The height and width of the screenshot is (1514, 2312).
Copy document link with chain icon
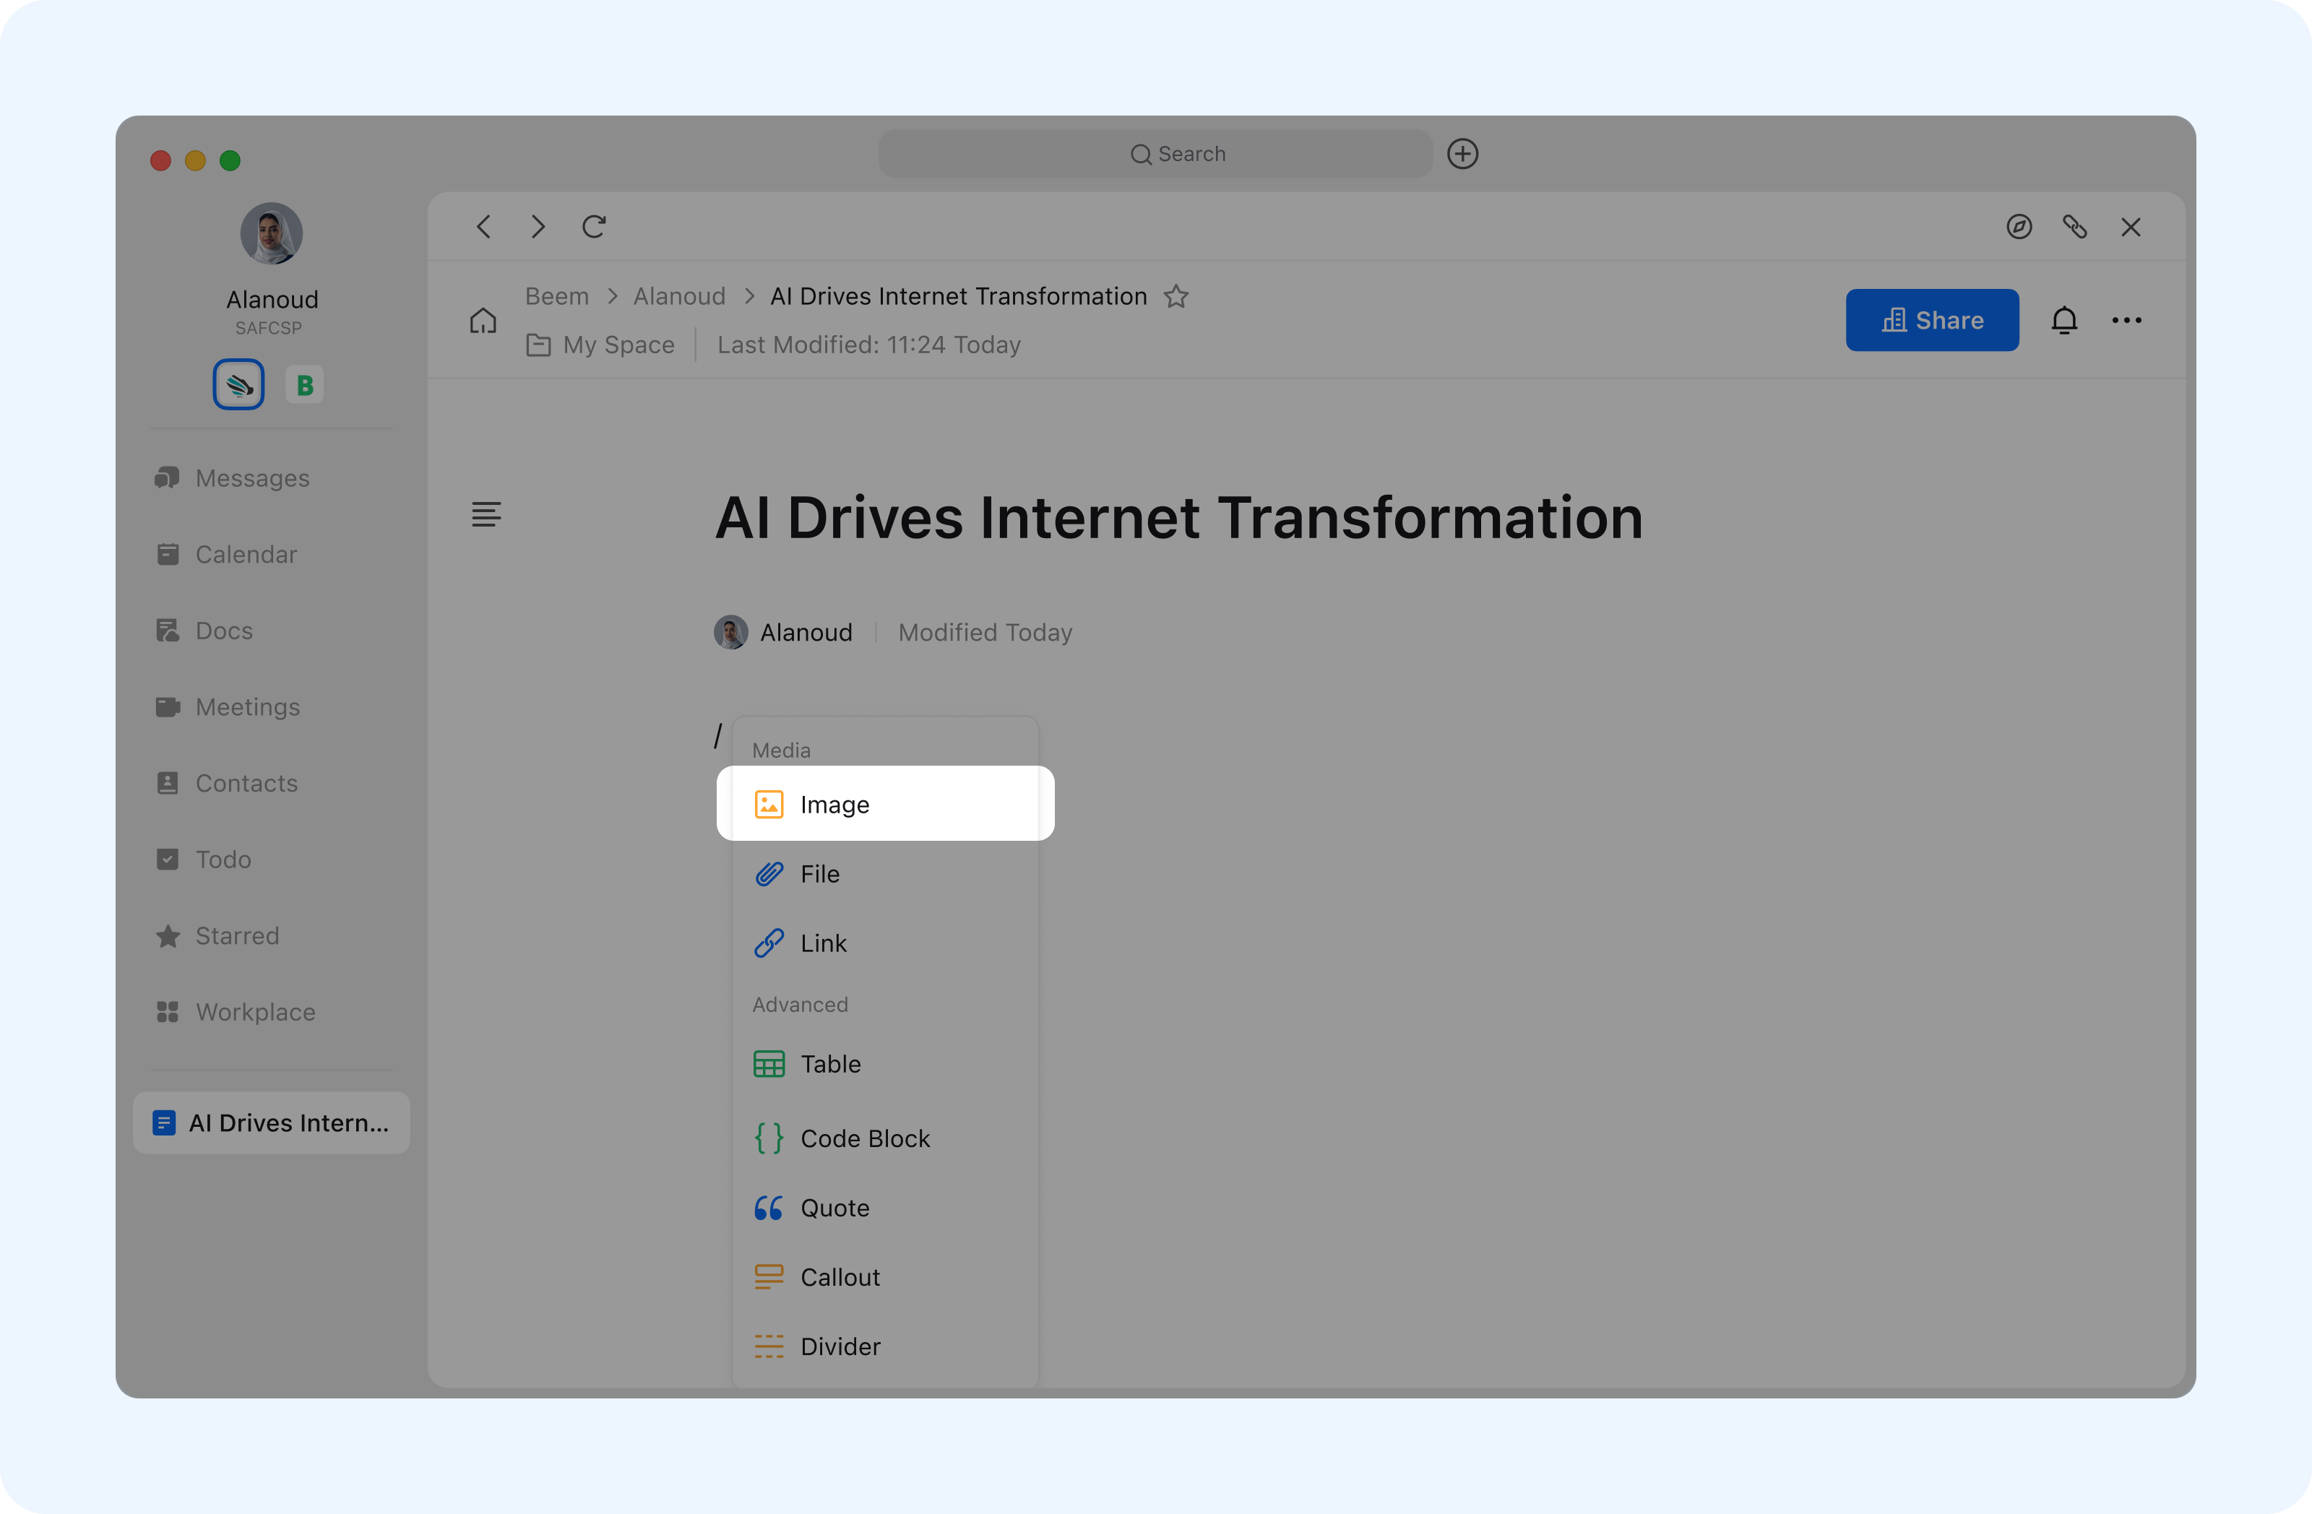(2074, 226)
